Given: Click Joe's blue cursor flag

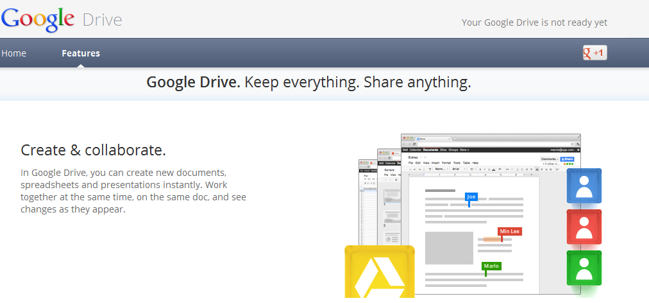Looking at the screenshot, I should (x=471, y=196).
